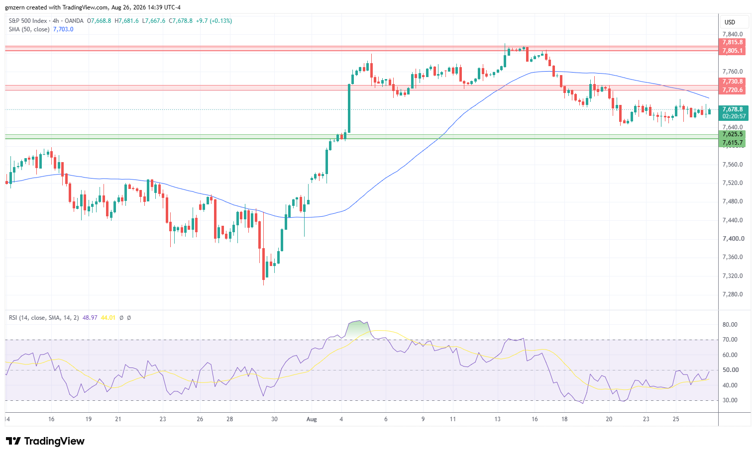Click the Aug month marker on time axis
Image resolution: width=756 pixels, height=456 pixels.
click(x=312, y=419)
